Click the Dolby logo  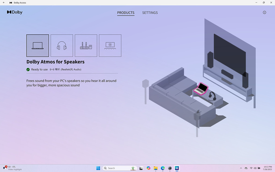point(15,12)
